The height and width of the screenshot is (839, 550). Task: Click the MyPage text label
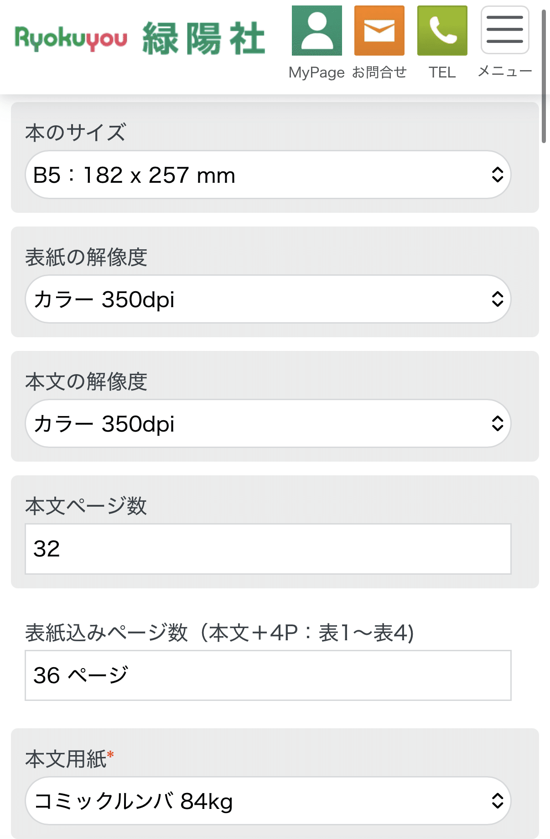tap(317, 72)
